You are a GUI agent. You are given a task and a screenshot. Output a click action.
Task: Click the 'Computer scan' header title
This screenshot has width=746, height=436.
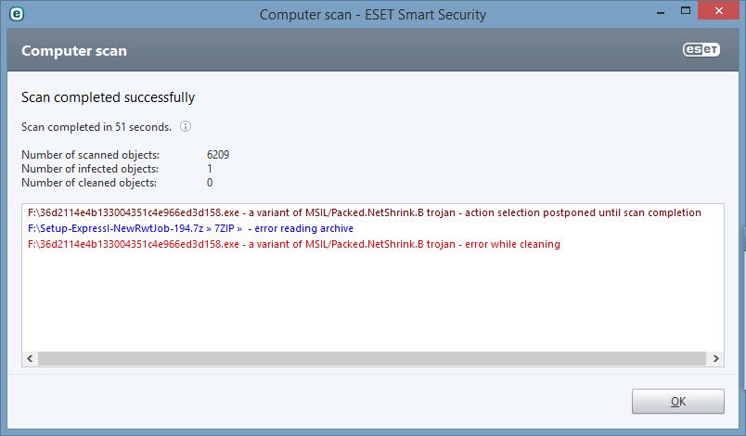pos(74,51)
